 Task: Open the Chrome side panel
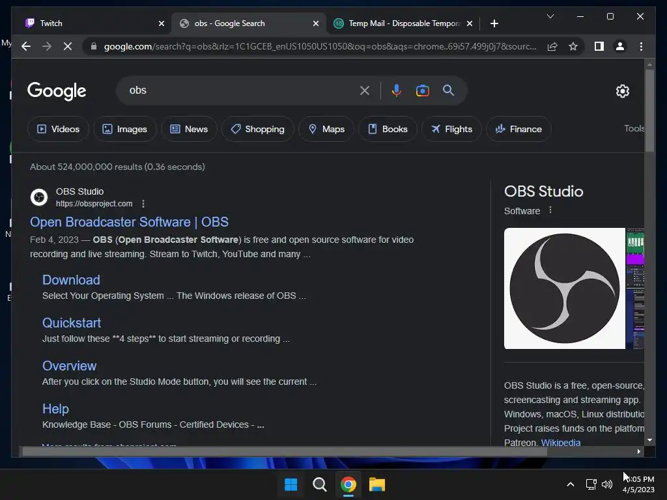[x=599, y=46]
